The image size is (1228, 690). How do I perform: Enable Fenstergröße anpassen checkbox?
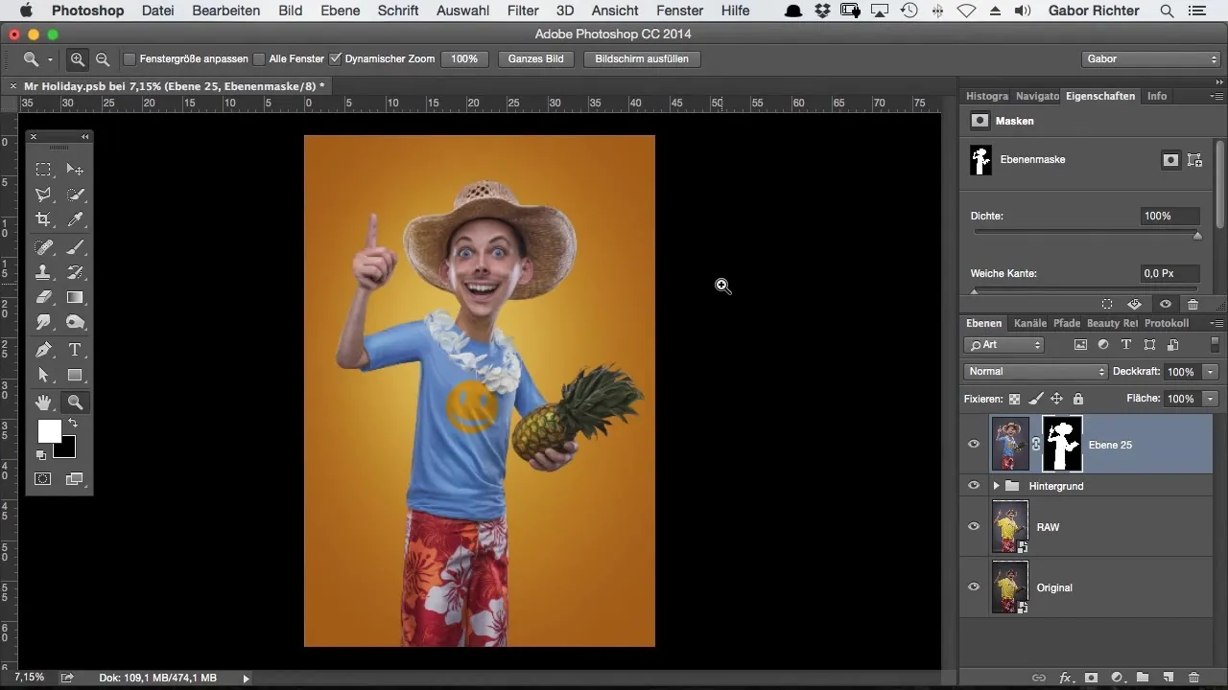(x=130, y=58)
